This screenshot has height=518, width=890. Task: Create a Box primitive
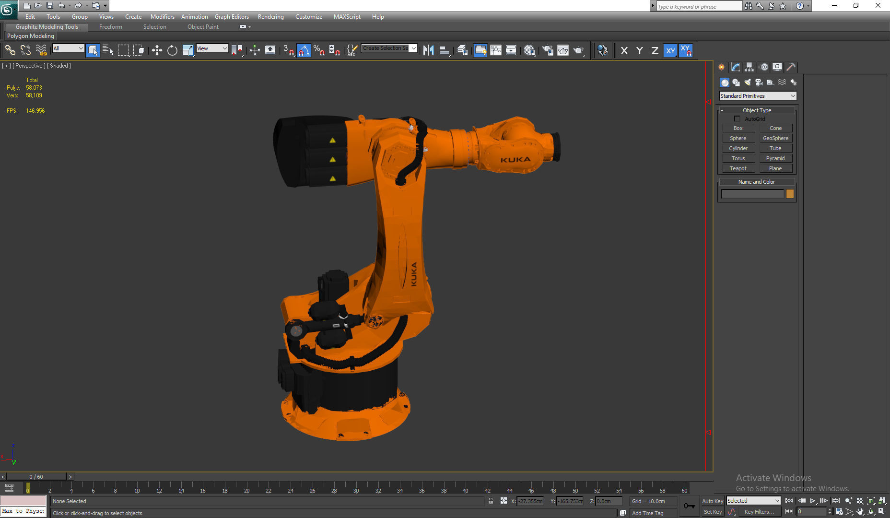tap(738, 128)
